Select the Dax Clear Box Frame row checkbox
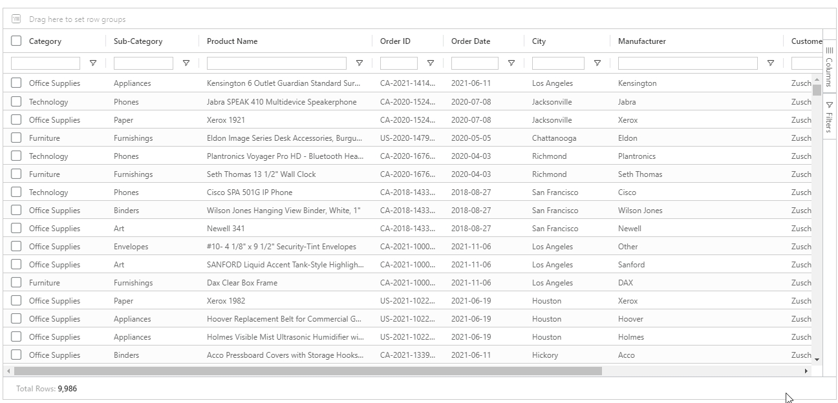This screenshot has height=403, width=838. (x=16, y=282)
